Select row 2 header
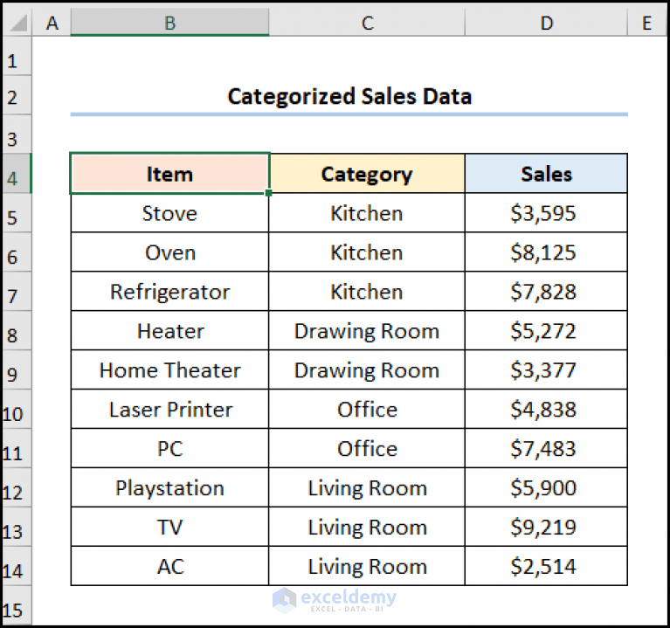Viewport: 670px width, 628px height. coord(17,95)
